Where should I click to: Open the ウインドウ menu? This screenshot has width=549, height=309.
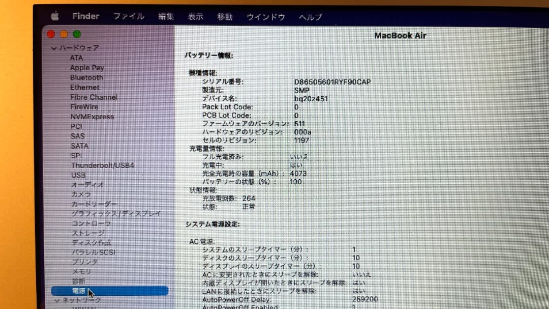pyautogui.click(x=265, y=17)
